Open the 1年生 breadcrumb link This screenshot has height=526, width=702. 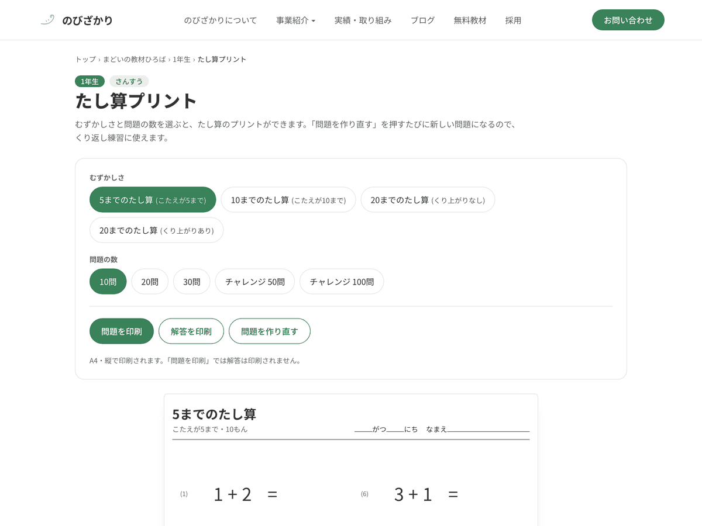[x=181, y=59]
